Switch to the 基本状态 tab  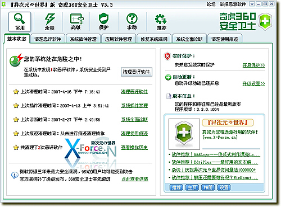(17, 39)
